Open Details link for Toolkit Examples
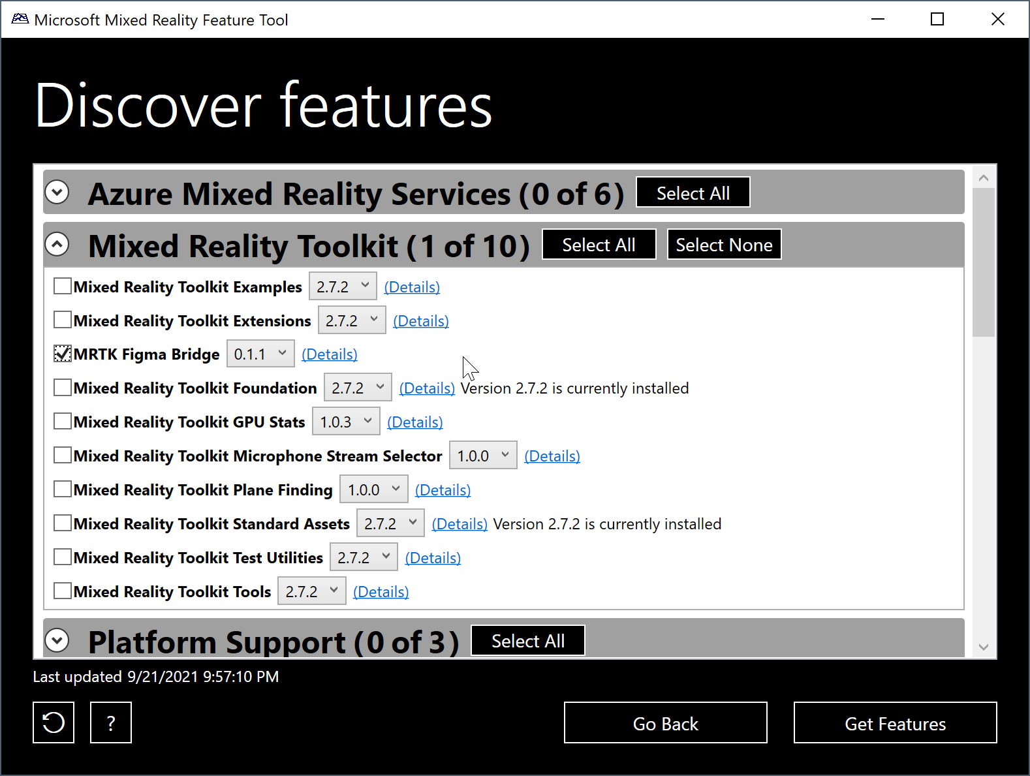 pos(412,287)
